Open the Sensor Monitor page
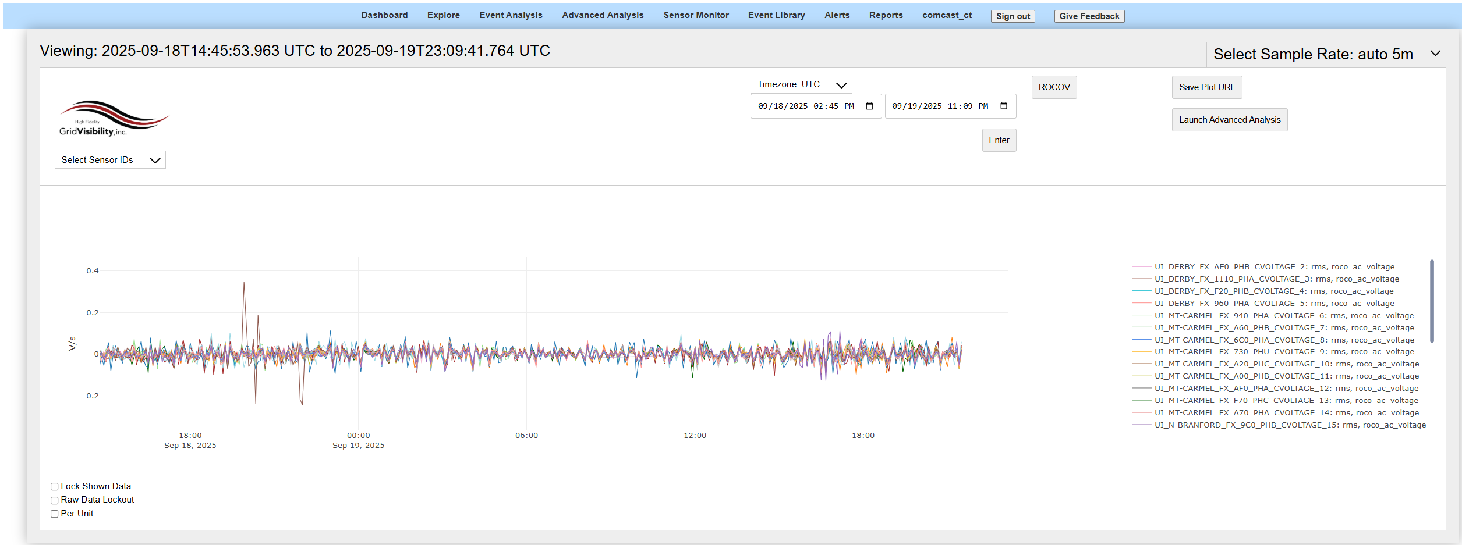 [696, 15]
